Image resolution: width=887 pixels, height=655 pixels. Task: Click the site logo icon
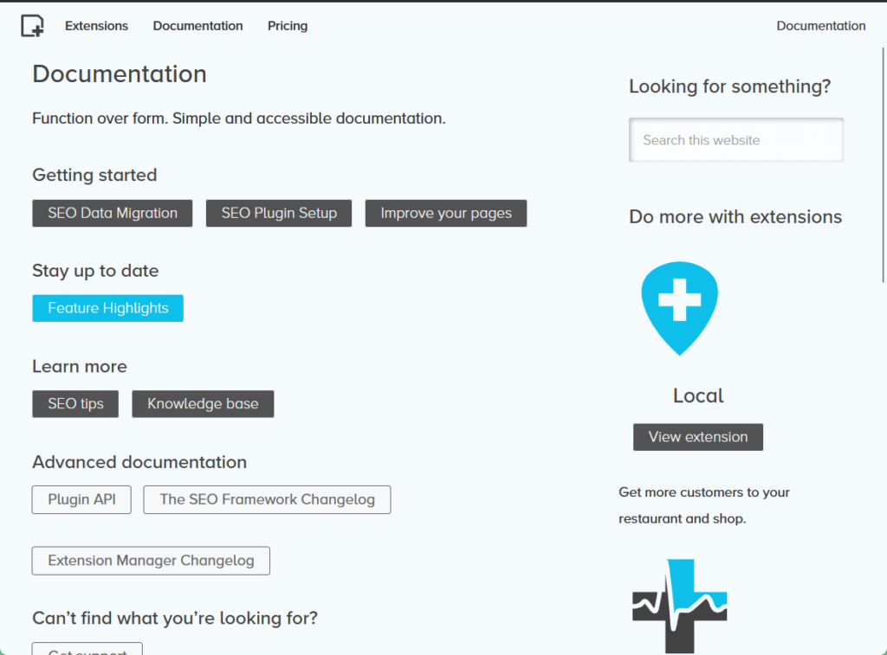(32, 26)
